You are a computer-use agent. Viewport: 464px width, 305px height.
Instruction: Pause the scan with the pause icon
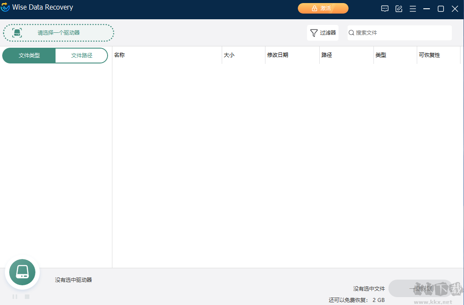(14, 296)
